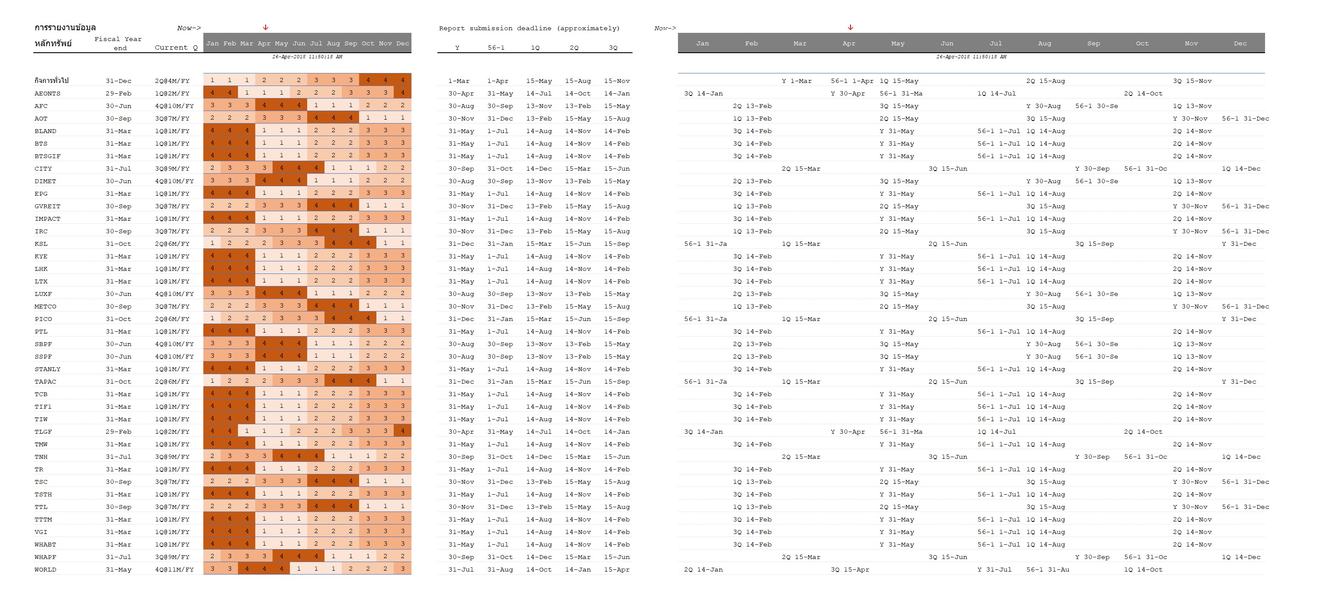Click the 'IMPACT' ticker name
Screen dimensions: 1320x591
pyautogui.click(x=47, y=219)
